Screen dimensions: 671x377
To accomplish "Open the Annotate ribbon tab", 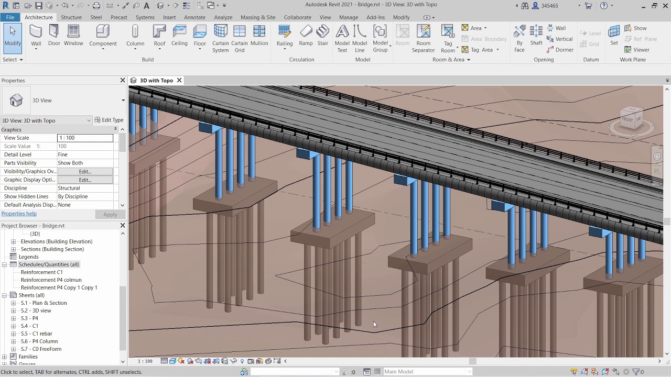I will click(x=194, y=17).
